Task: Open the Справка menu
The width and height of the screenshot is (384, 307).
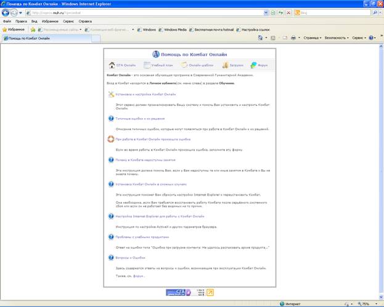Action: [85, 21]
